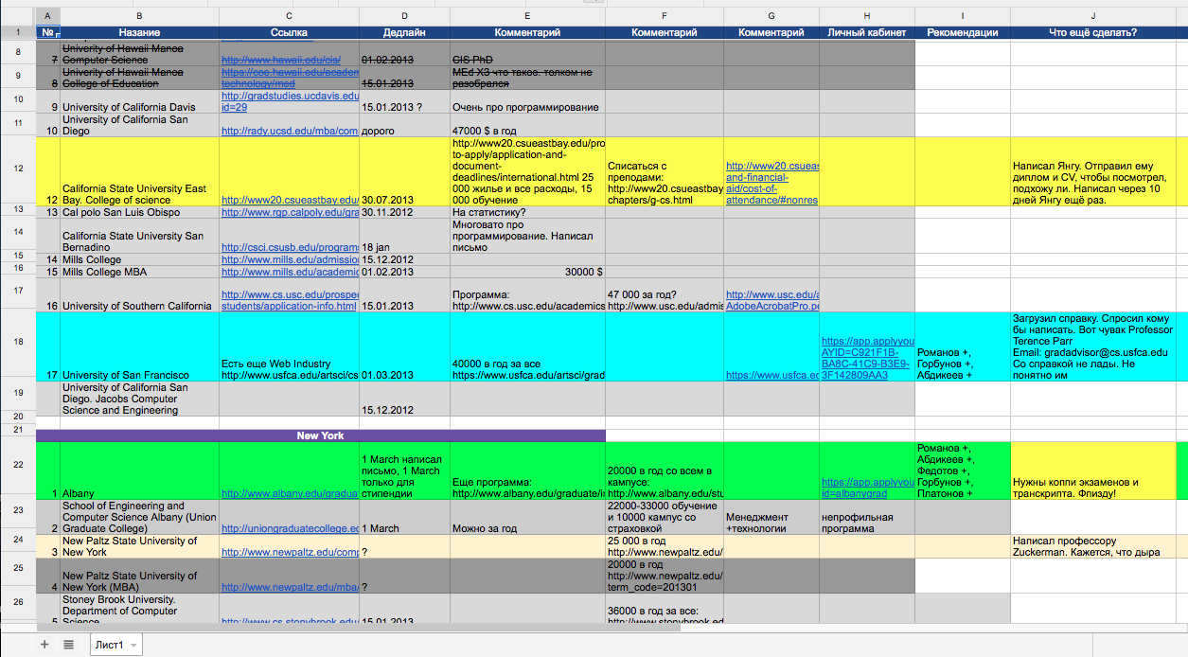
Task: Add a new sheet with plus icon
Action: click(x=44, y=645)
